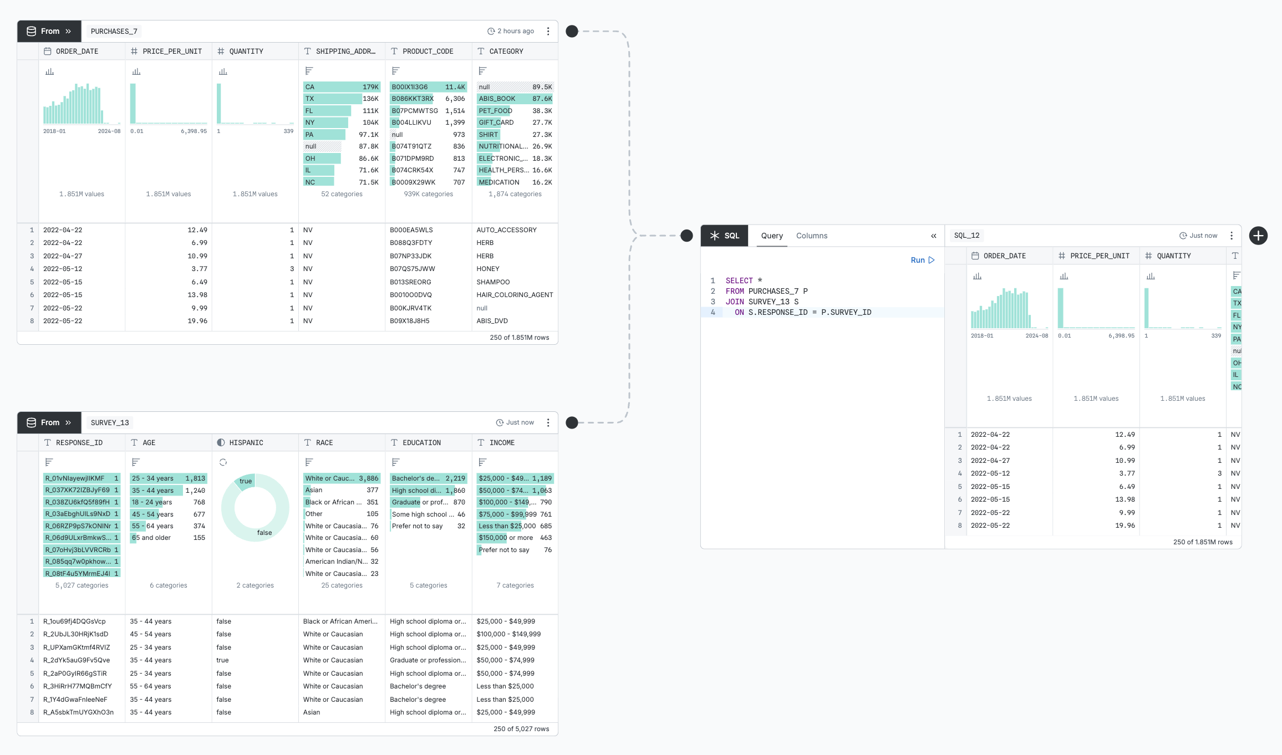This screenshot has height=755, width=1282.
Task: Click the calendar icon on the ORDER_DATE column header
Action: pyautogui.click(x=47, y=51)
